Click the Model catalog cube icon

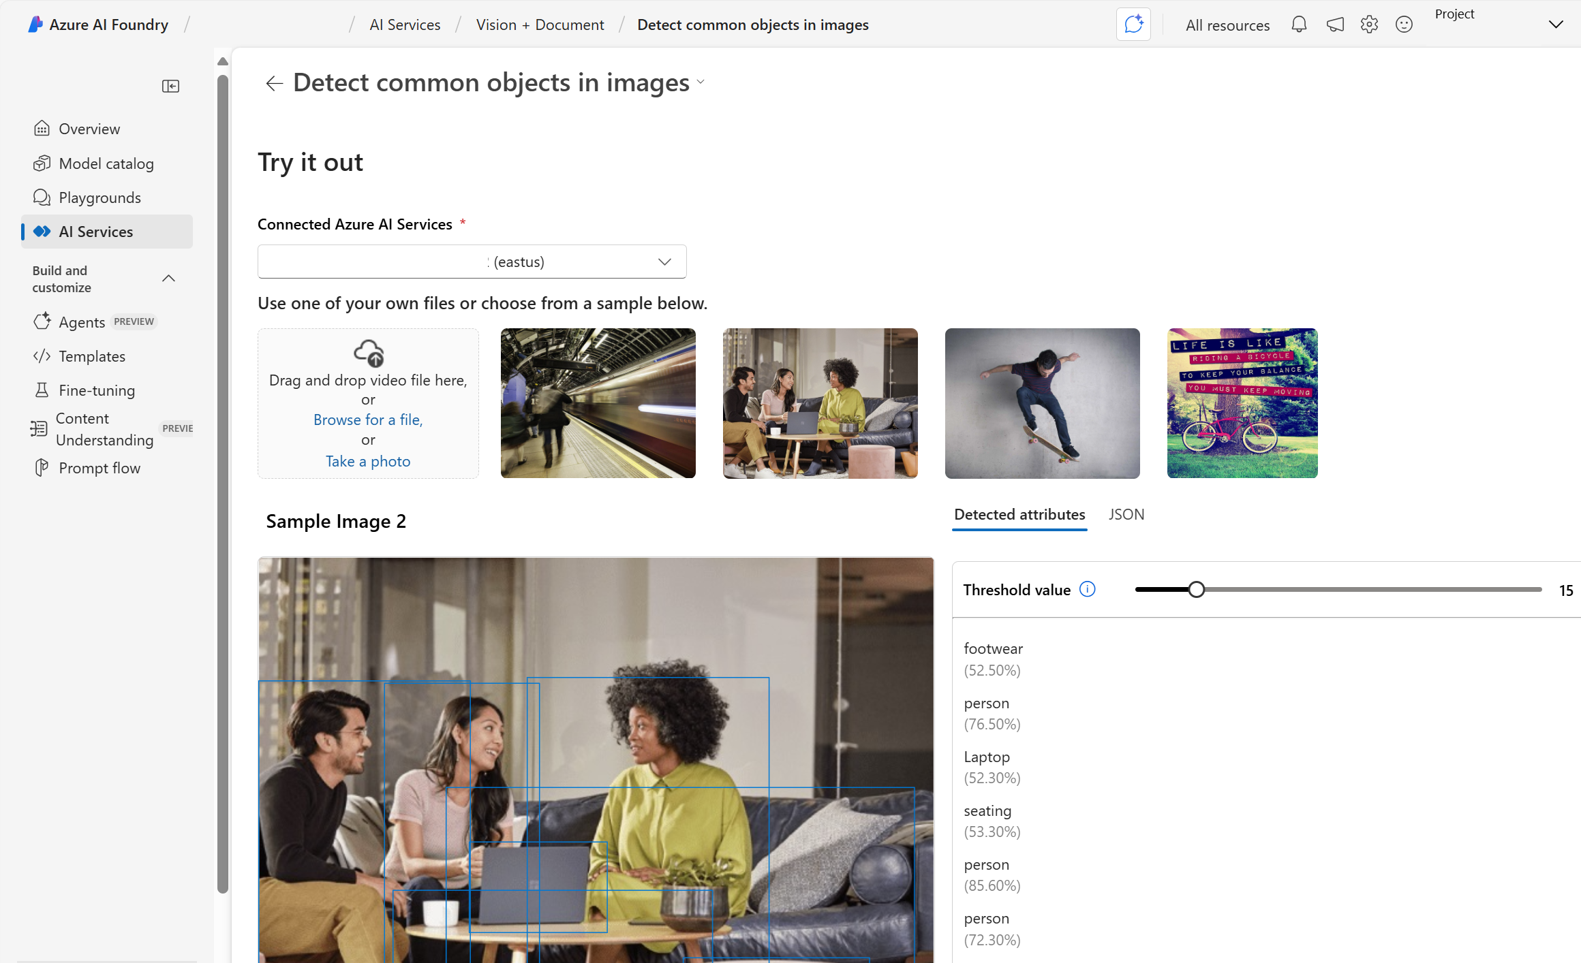tap(42, 163)
